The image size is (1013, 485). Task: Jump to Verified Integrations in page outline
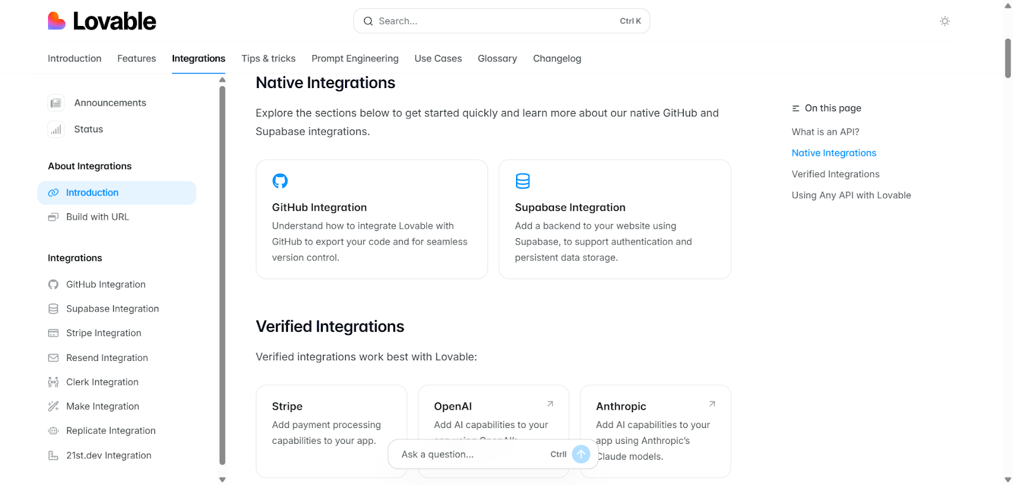tap(836, 174)
